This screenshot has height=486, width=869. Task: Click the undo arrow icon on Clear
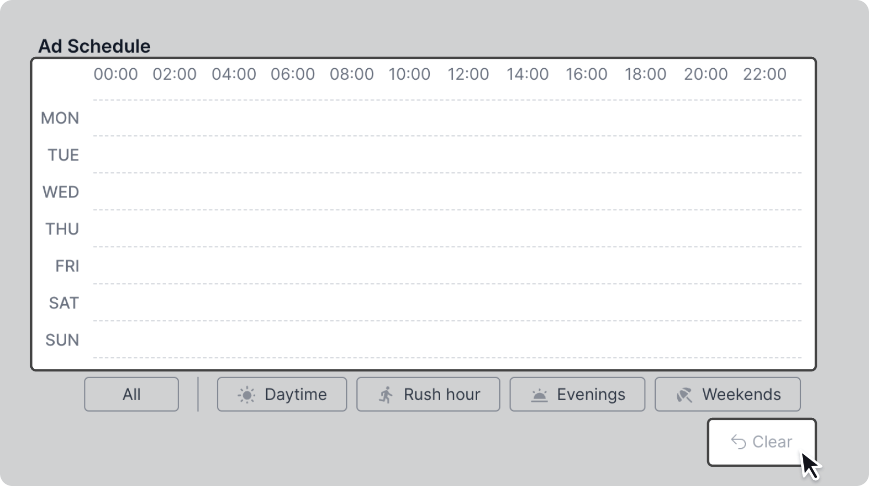[738, 442]
